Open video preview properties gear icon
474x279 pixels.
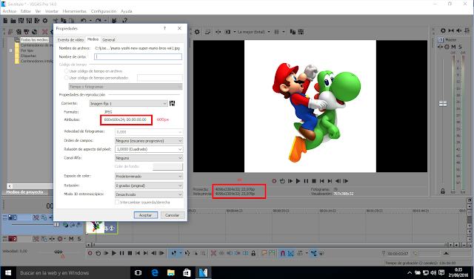[x=197, y=32]
